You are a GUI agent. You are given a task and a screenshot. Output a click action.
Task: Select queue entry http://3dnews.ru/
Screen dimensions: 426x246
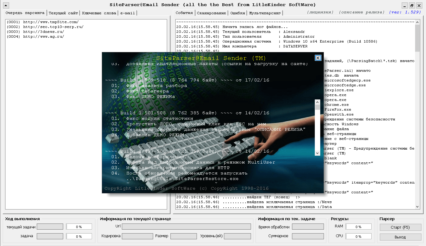point(35,32)
